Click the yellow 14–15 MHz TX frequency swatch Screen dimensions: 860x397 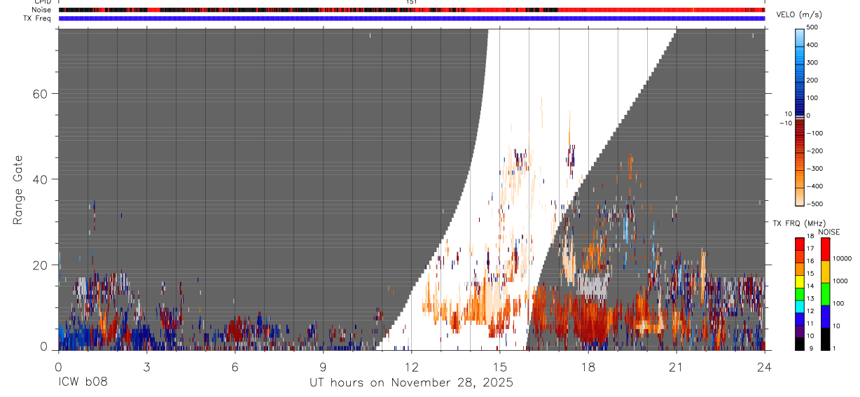800,281
